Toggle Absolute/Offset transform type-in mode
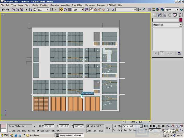184x138 pixels. (39, 126)
